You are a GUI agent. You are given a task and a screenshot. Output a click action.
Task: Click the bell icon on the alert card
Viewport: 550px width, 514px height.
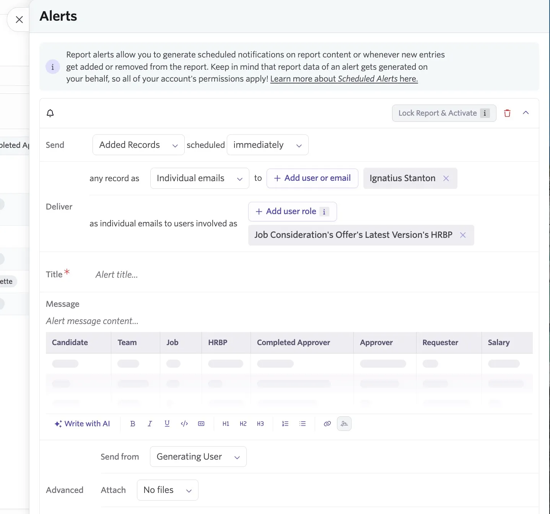tap(50, 113)
